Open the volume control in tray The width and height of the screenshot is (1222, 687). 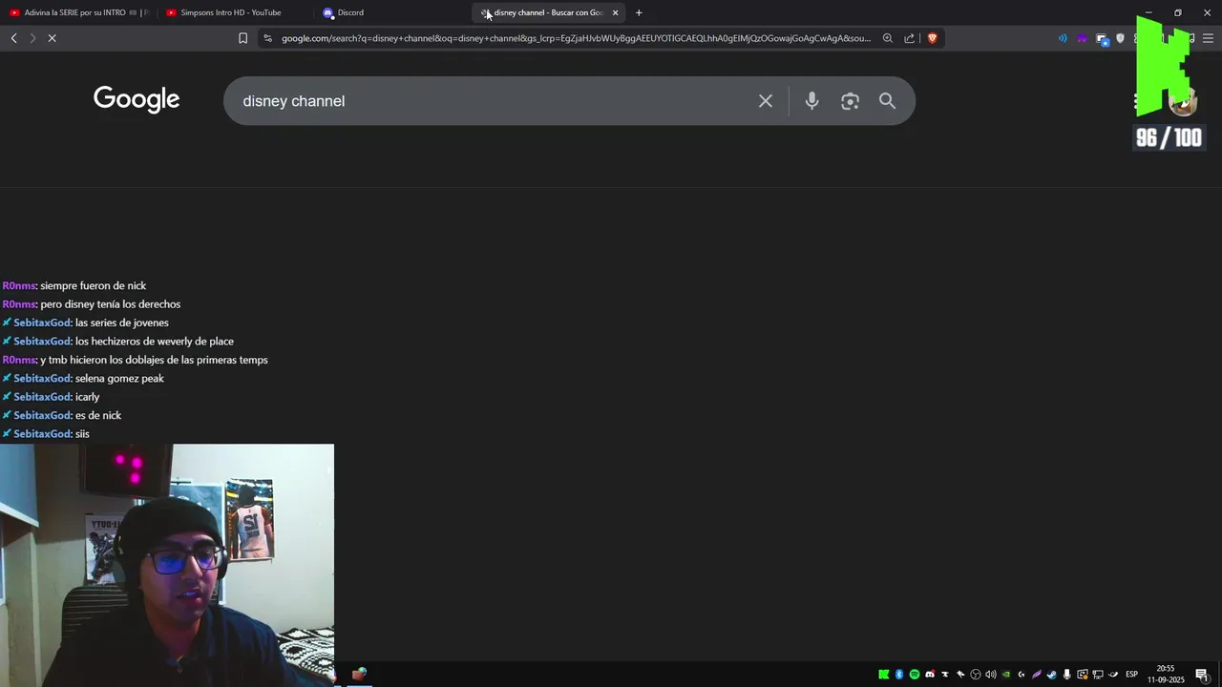(991, 675)
